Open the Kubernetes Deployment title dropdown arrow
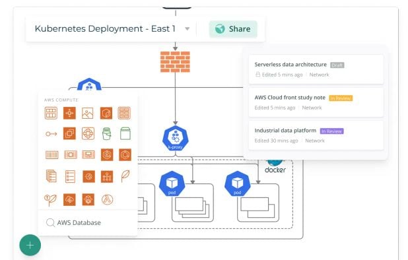Image resolution: width=408 pixels, height=260 pixels. pyautogui.click(x=187, y=29)
